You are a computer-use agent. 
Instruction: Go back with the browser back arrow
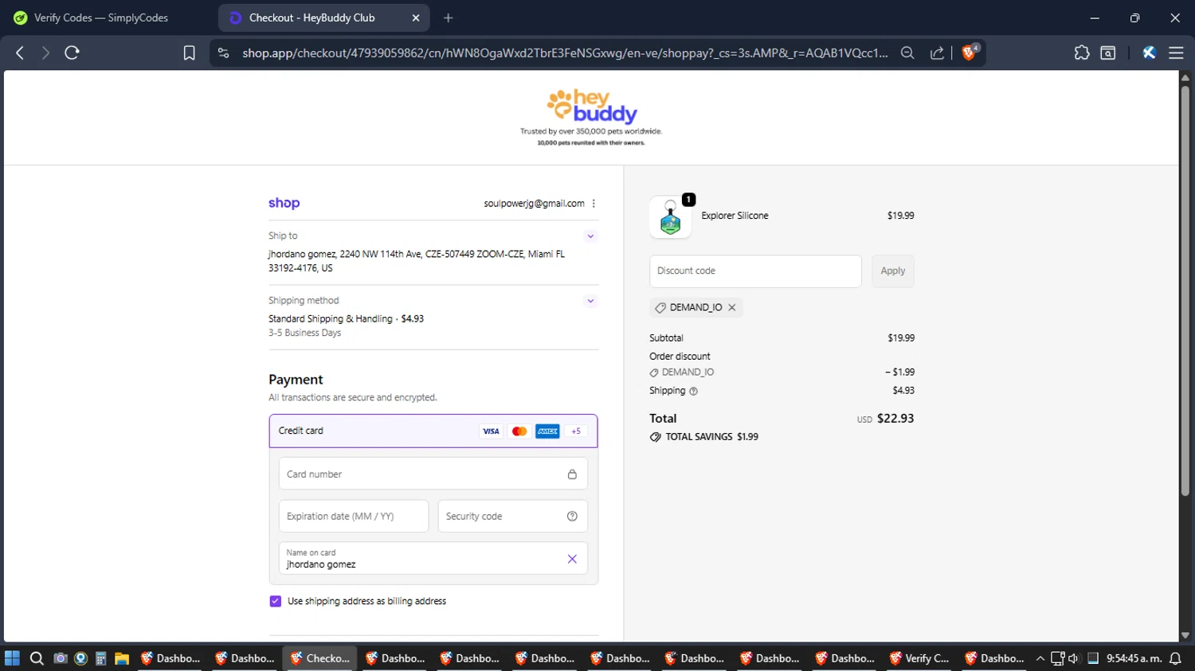pos(20,53)
